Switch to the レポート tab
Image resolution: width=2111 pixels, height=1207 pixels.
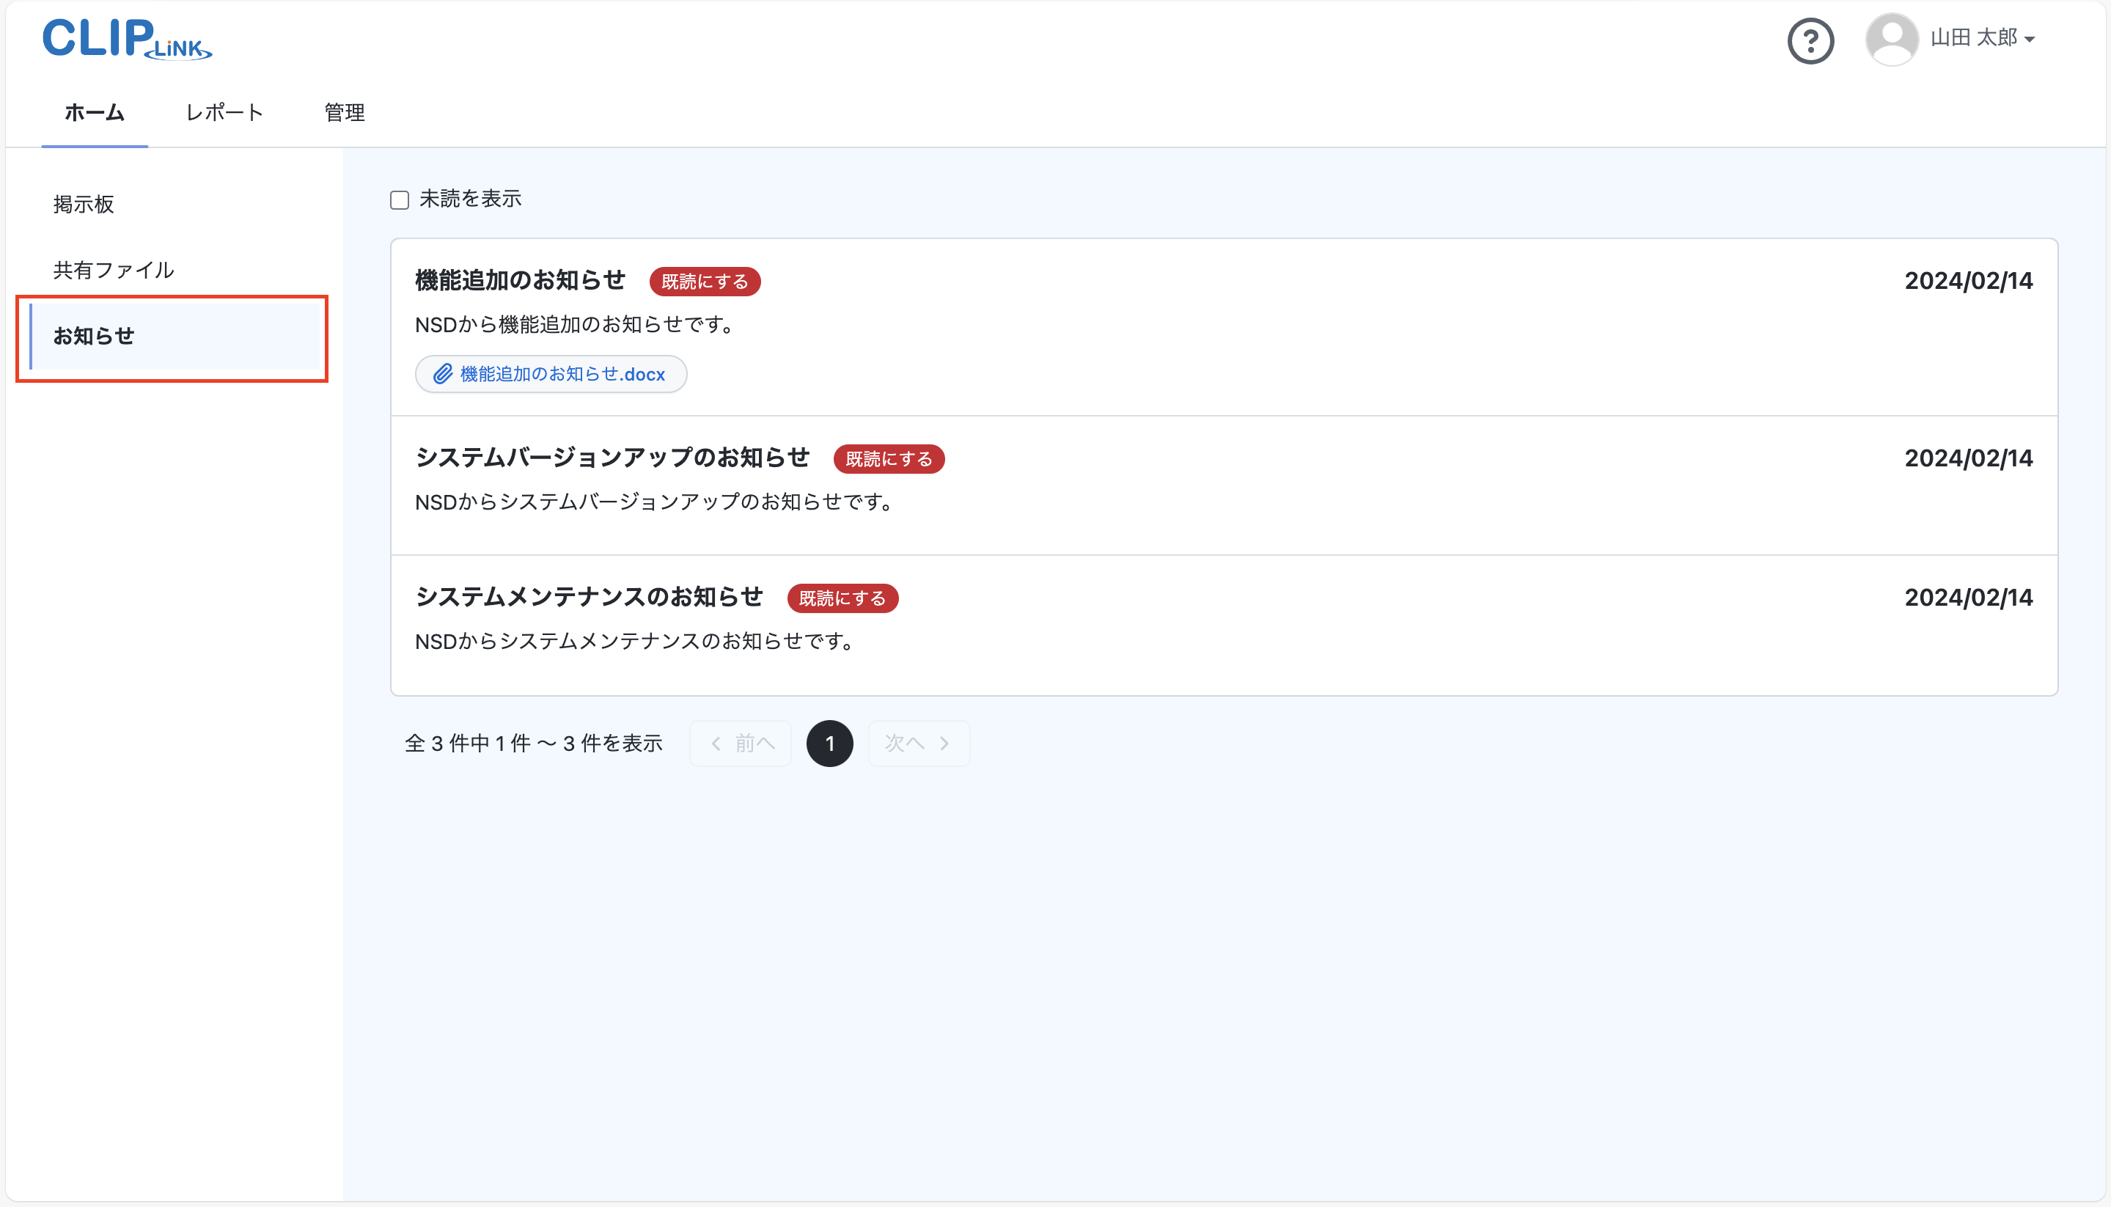[x=224, y=113]
